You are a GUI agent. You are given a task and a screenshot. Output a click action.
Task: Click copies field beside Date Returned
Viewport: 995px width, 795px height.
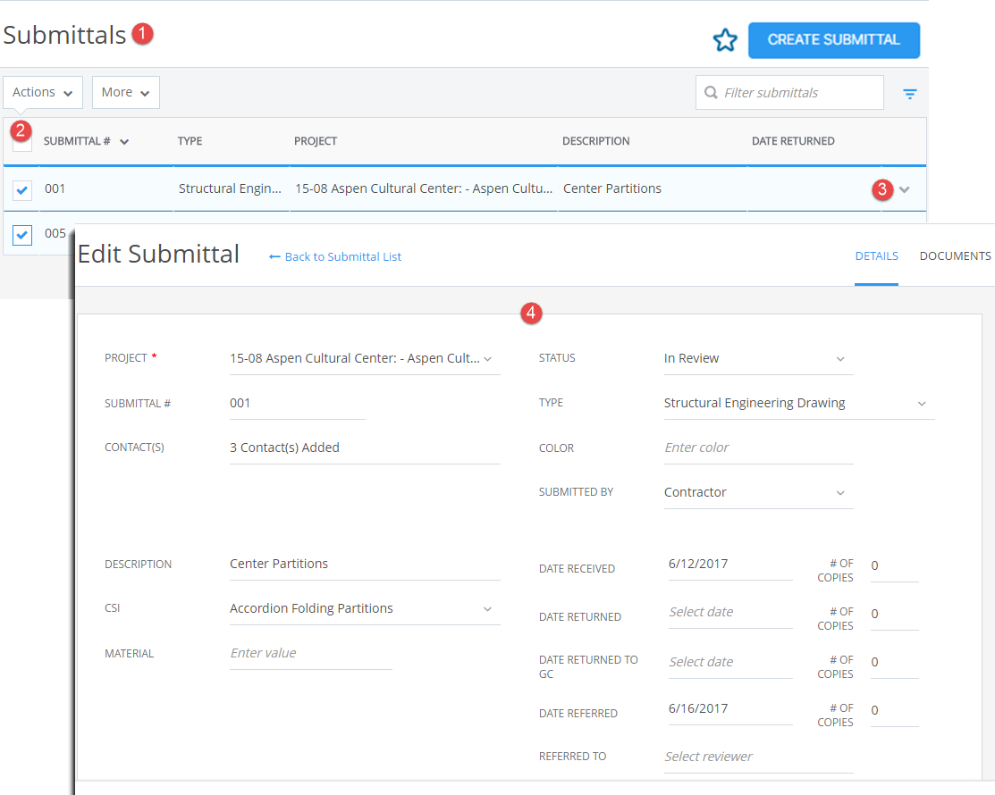(x=894, y=615)
